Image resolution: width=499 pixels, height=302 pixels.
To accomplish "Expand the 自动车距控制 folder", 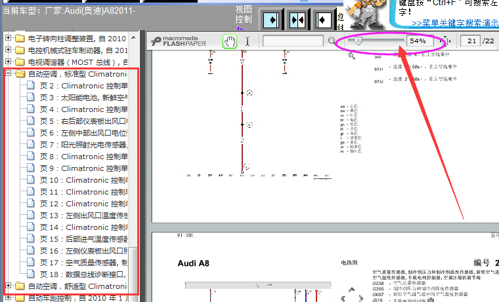I will (x=9, y=297).
